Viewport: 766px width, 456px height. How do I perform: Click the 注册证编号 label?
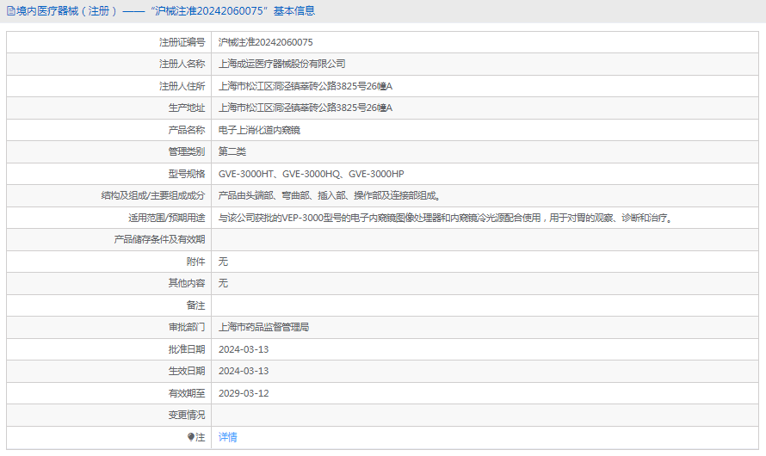click(x=182, y=42)
